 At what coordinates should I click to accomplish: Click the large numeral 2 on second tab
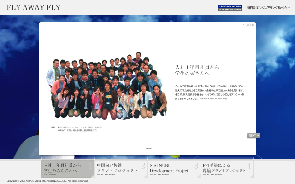(143, 166)
